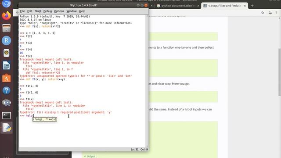
Task: Open the Help question mark dock icon
Action: 7,90
